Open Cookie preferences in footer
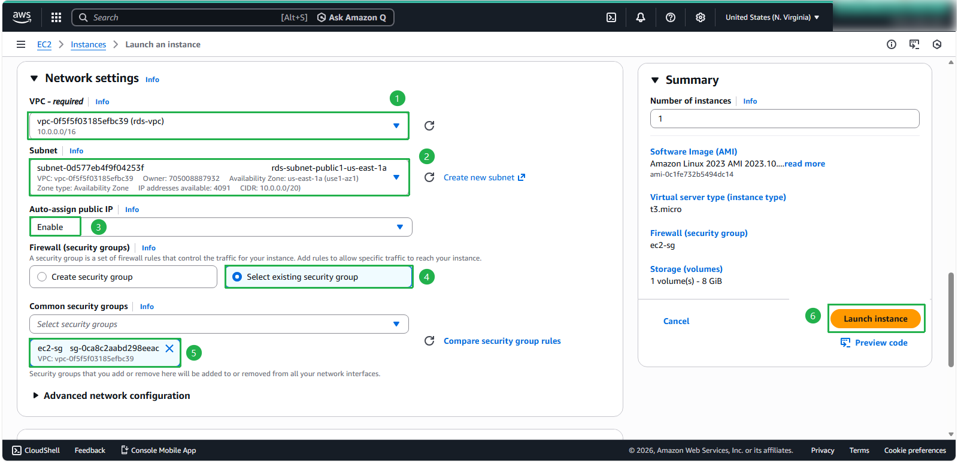This screenshot has height=463, width=958. 915,450
